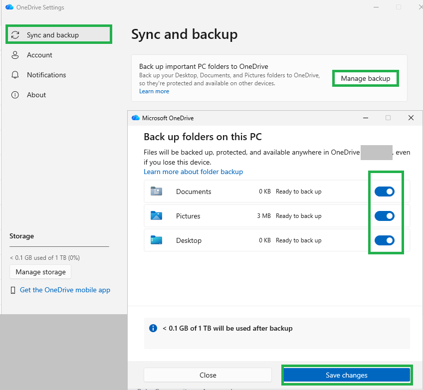Click the sync arrows icon in sidebar
This screenshot has height=390, width=423.
point(15,35)
